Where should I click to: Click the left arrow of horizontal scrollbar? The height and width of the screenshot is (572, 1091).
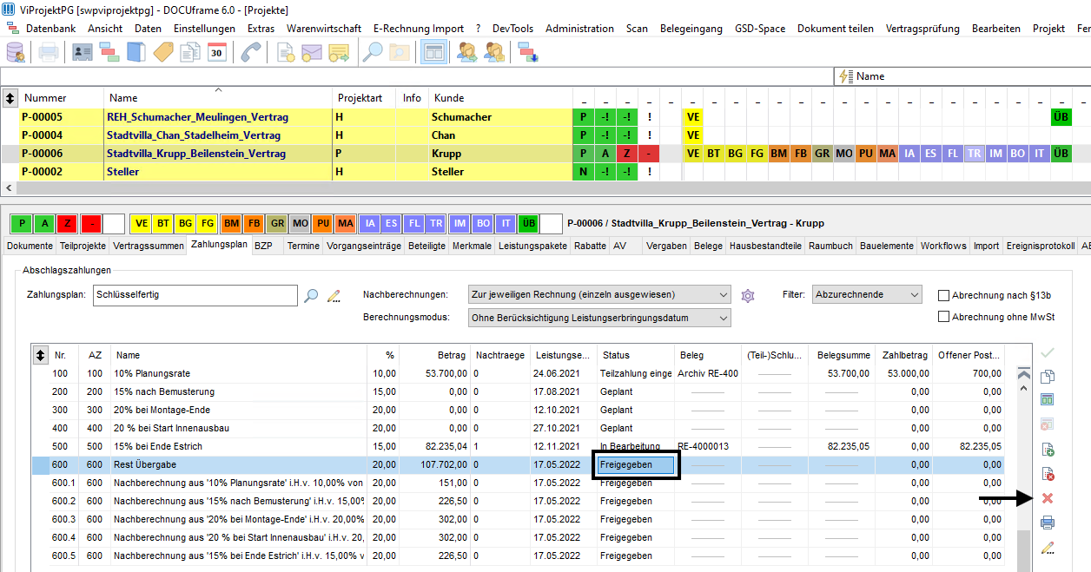(9, 187)
